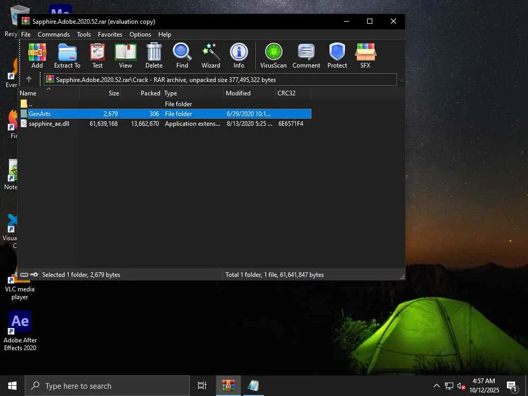528x396 pixels.
Task: Open the Tools menu
Action: [84, 35]
